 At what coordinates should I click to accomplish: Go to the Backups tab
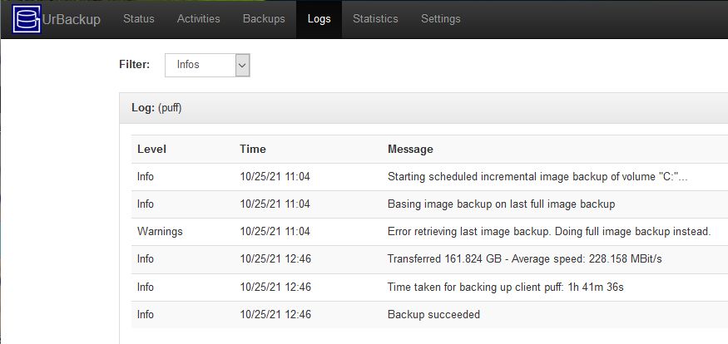pyautogui.click(x=264, y=19)
